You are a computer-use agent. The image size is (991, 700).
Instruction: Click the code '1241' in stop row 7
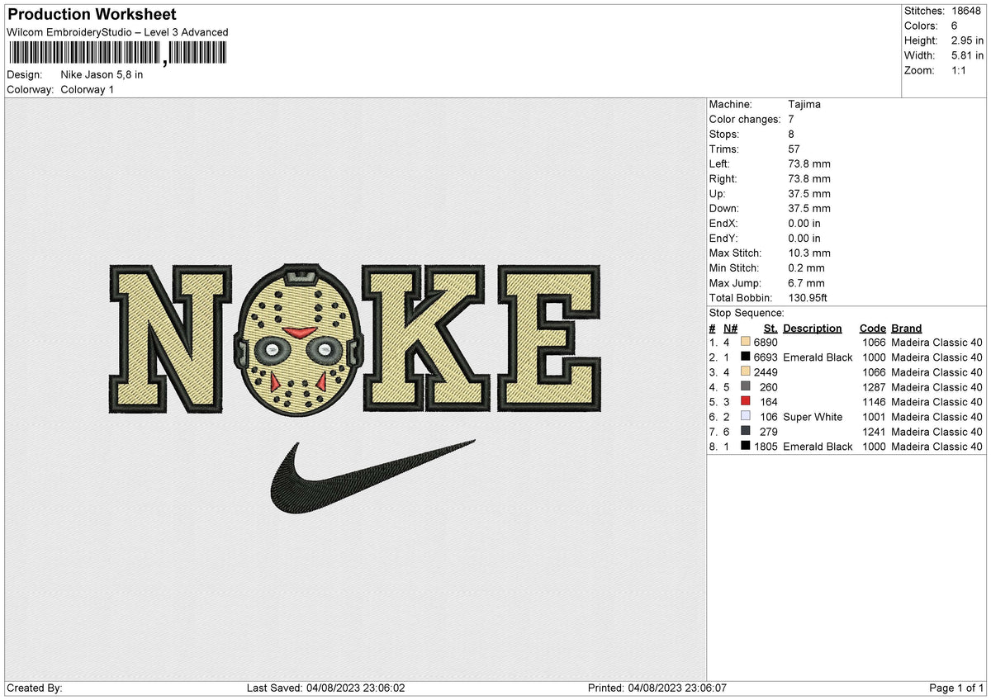click(x=872, y=431)
